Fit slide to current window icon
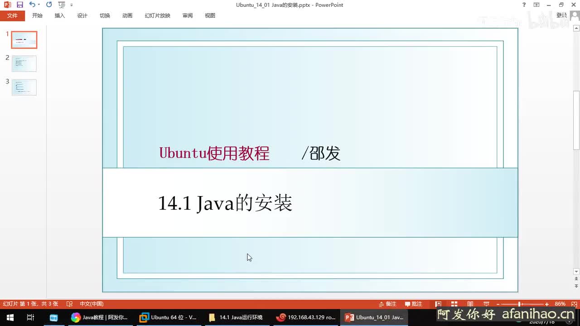 coord(574,304)
